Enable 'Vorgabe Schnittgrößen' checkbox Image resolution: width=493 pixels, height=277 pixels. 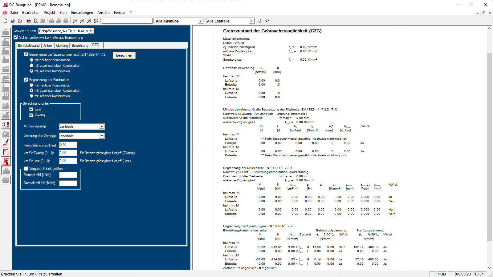click(26, 169)
